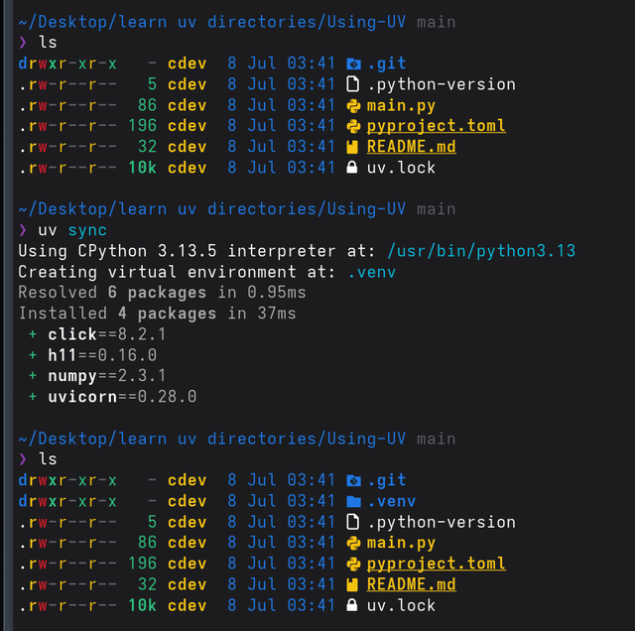Click the Python icon beside pyproject.toml in first listing
Screen dimensions: 635x631
(353, 126)
